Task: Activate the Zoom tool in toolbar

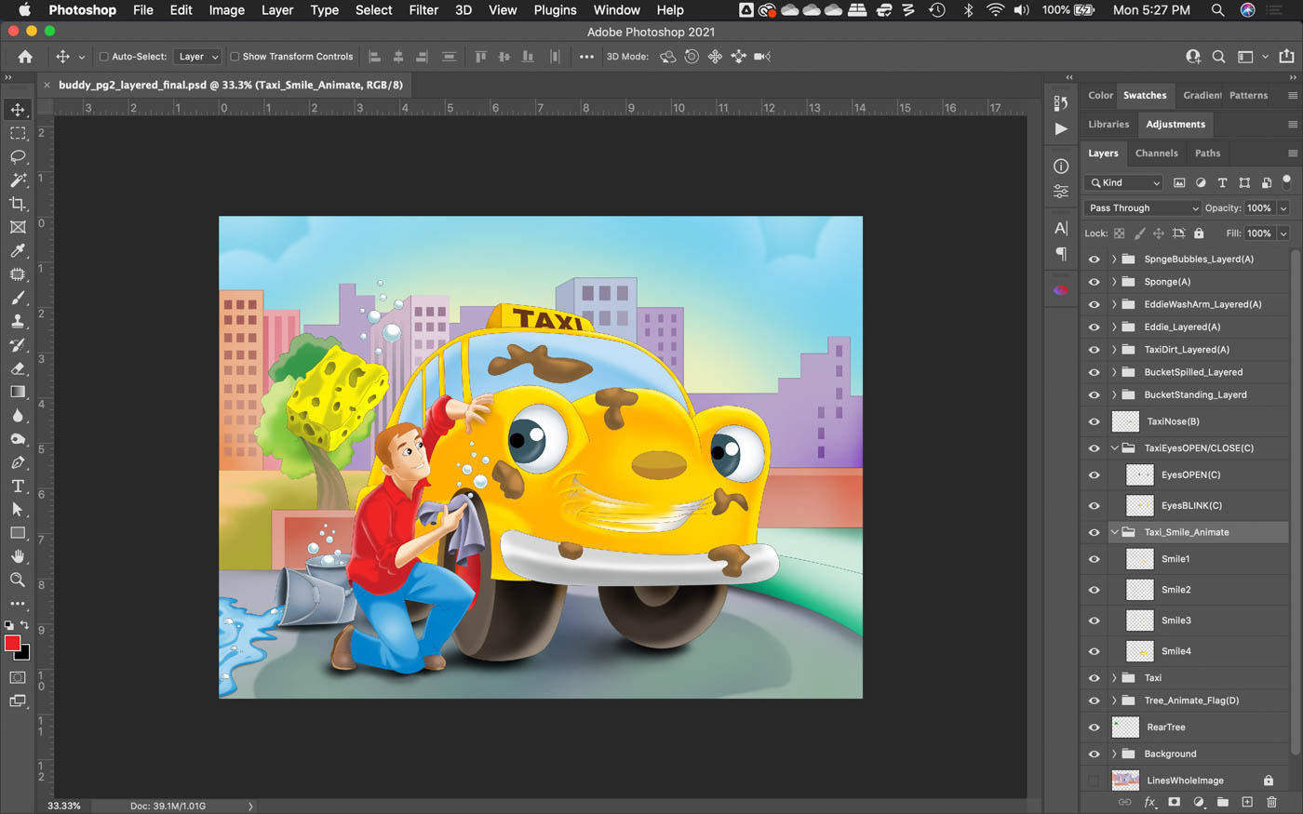Action: click(x=18, y=580)
